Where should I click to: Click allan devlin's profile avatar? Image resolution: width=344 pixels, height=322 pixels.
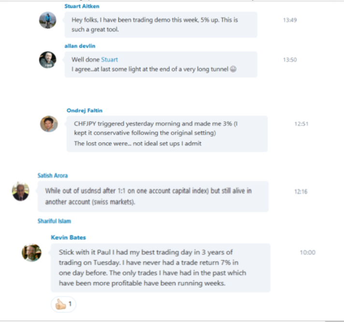click(x=47, y=60)
